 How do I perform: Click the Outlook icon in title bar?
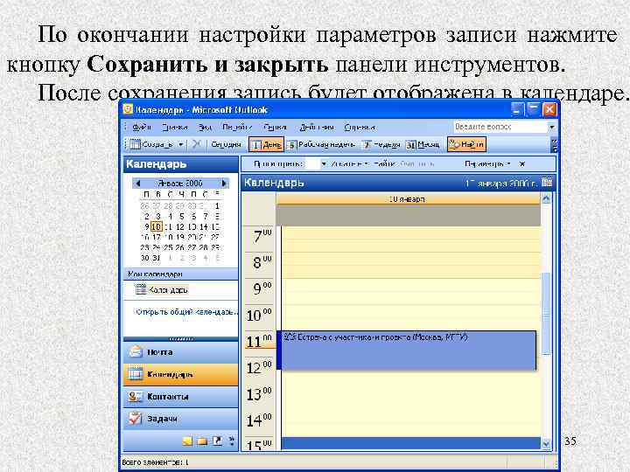click(x=128, y=109)
